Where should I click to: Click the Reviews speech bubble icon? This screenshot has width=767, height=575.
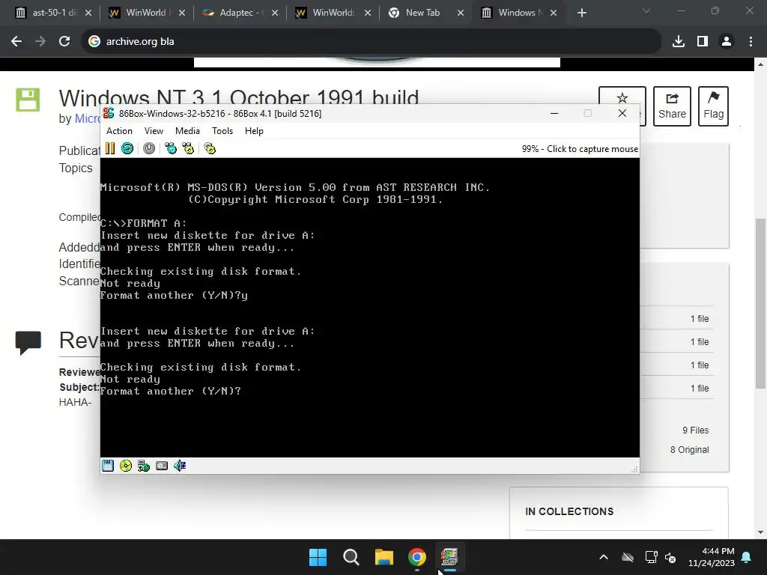pos(28,343)
